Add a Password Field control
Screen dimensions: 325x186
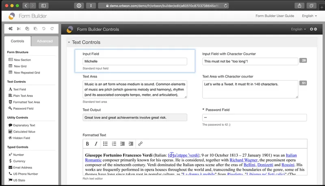tap(21, 108)
